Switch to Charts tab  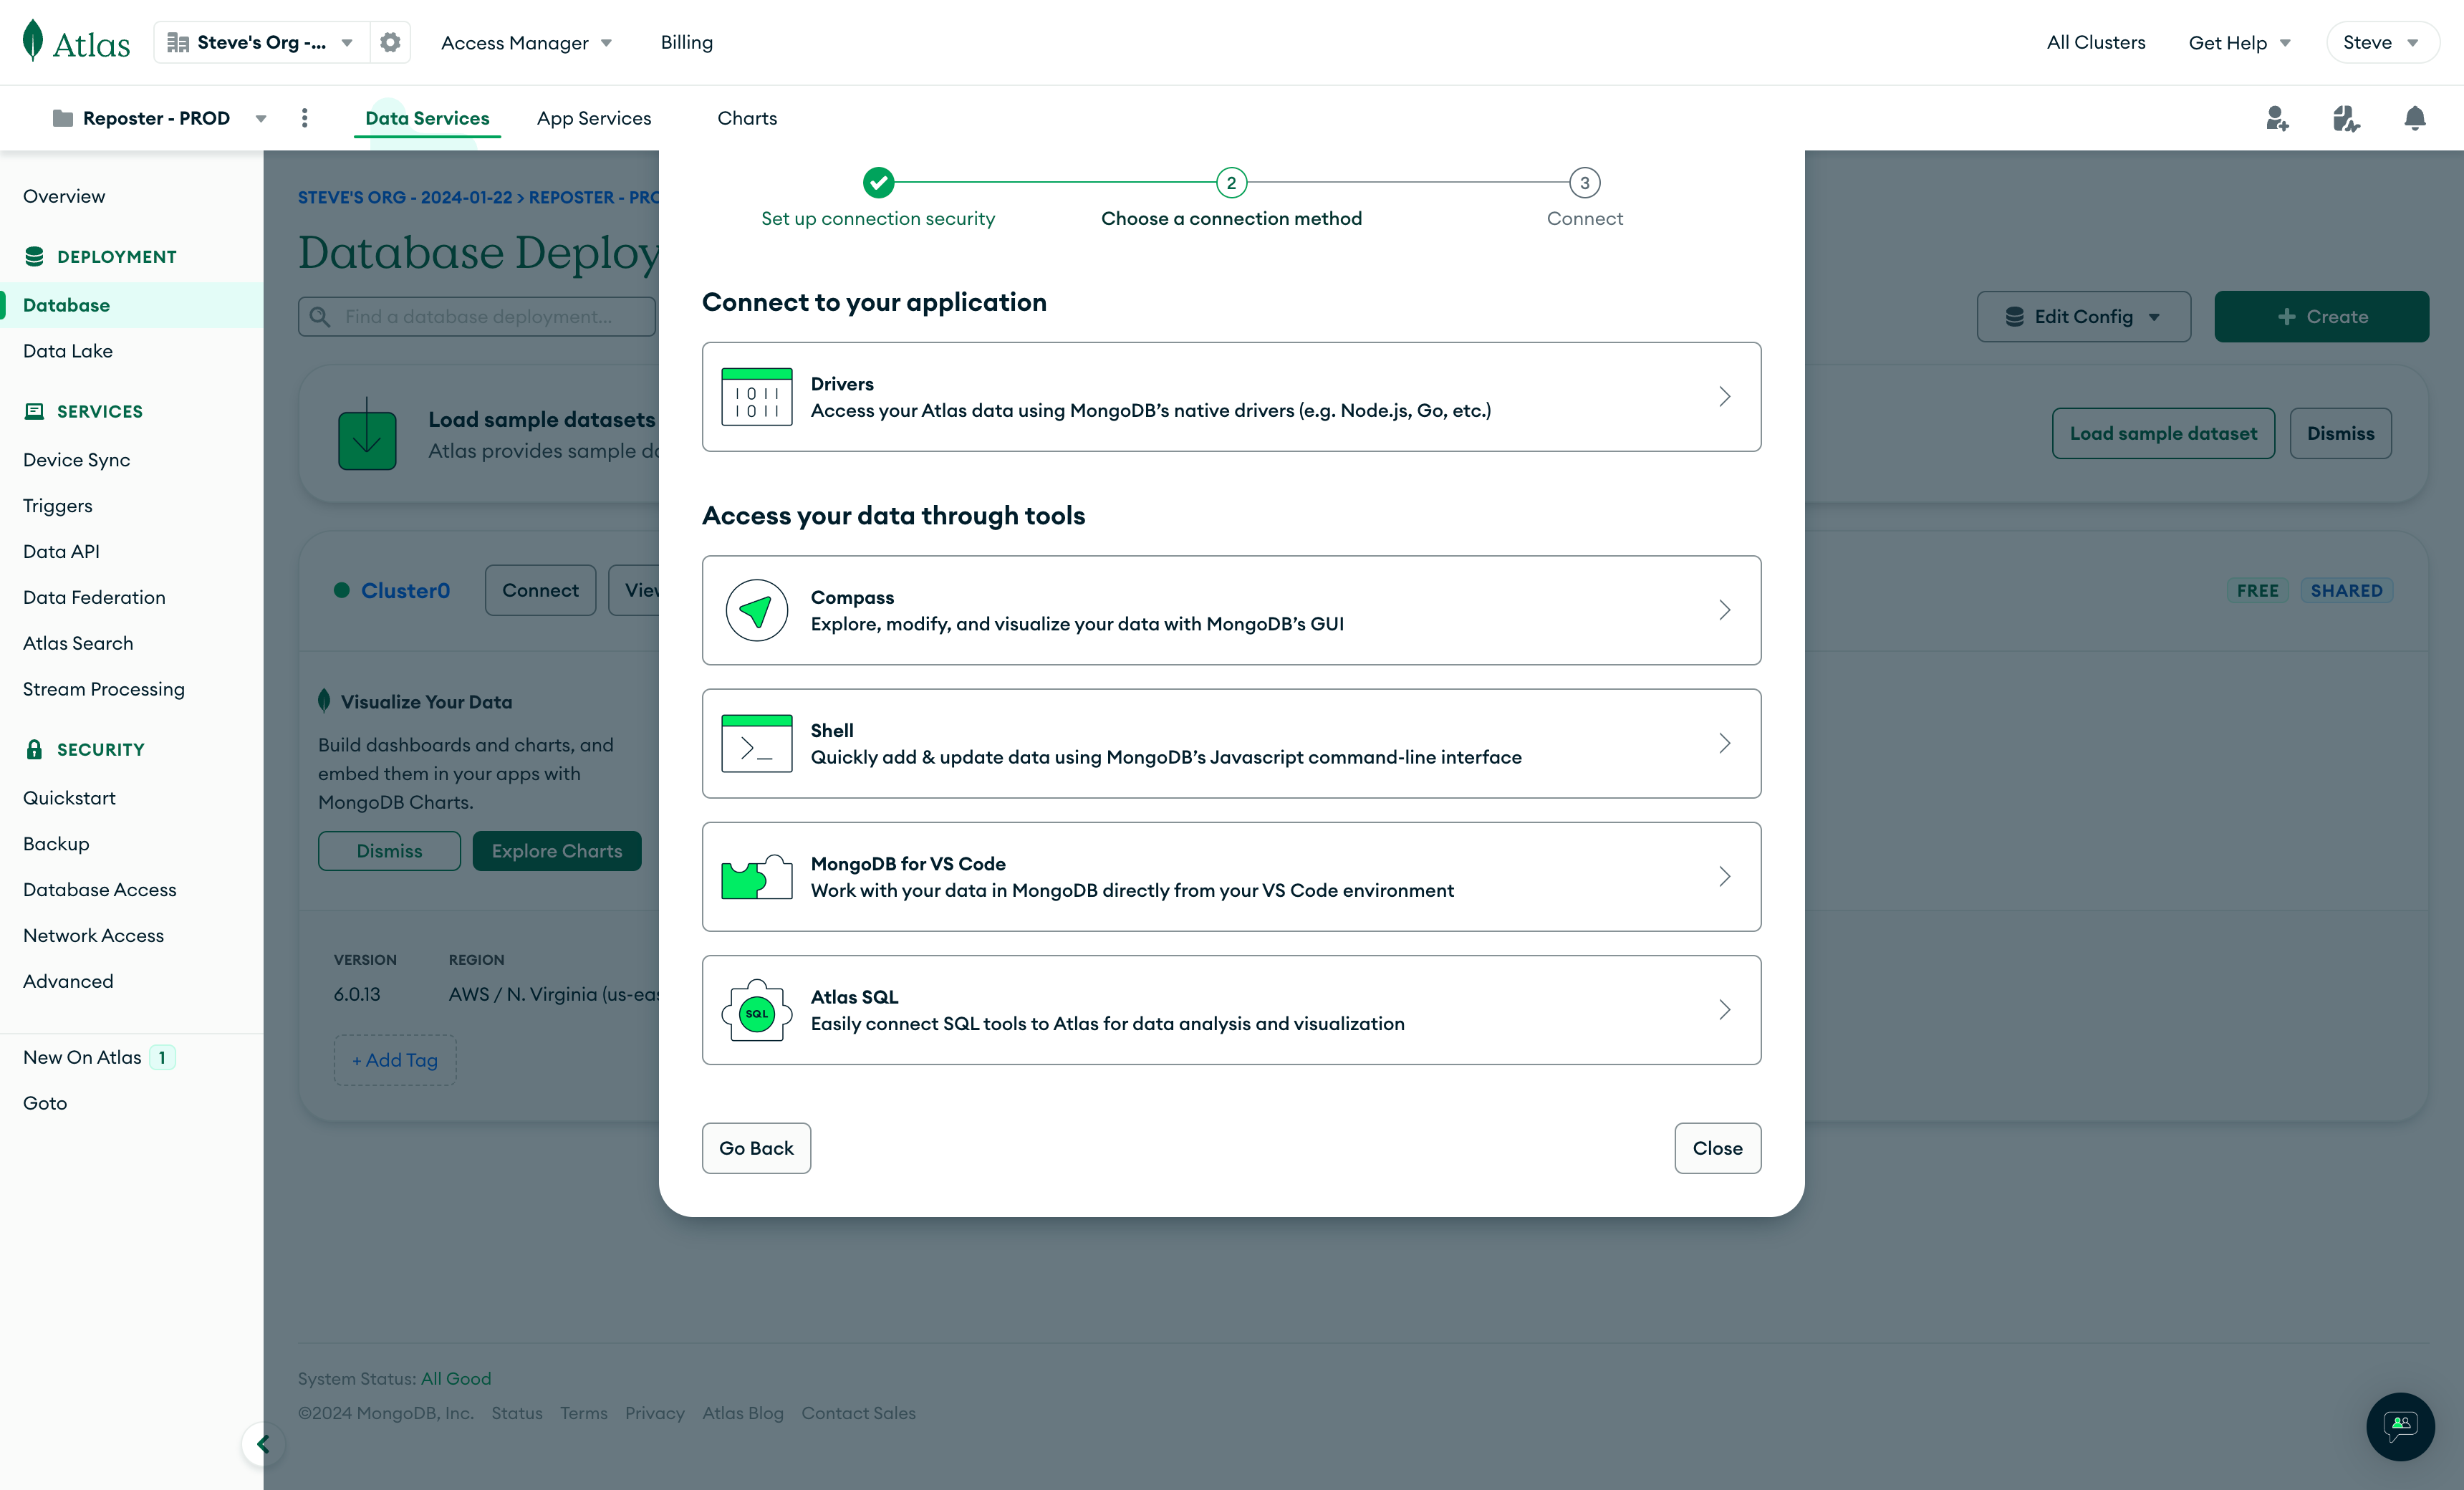click(747, 118)
